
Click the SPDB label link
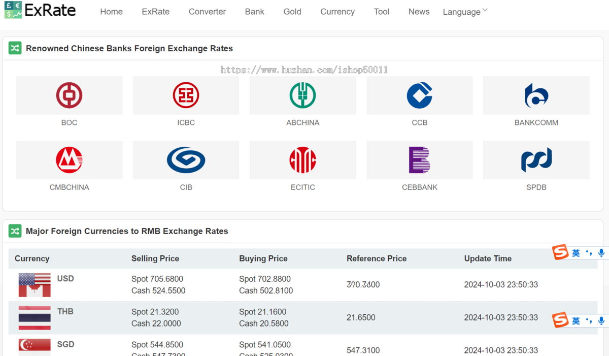click(536, 187)
